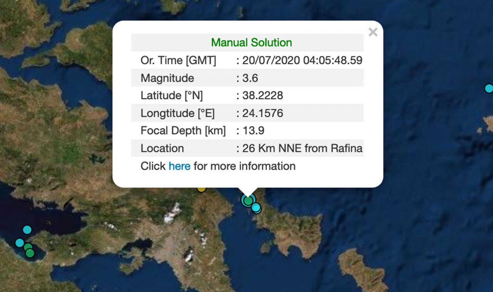Click the leftmost cyan marker in western gulf
This screenshot has height=292, width=493.
pos(19,243)
